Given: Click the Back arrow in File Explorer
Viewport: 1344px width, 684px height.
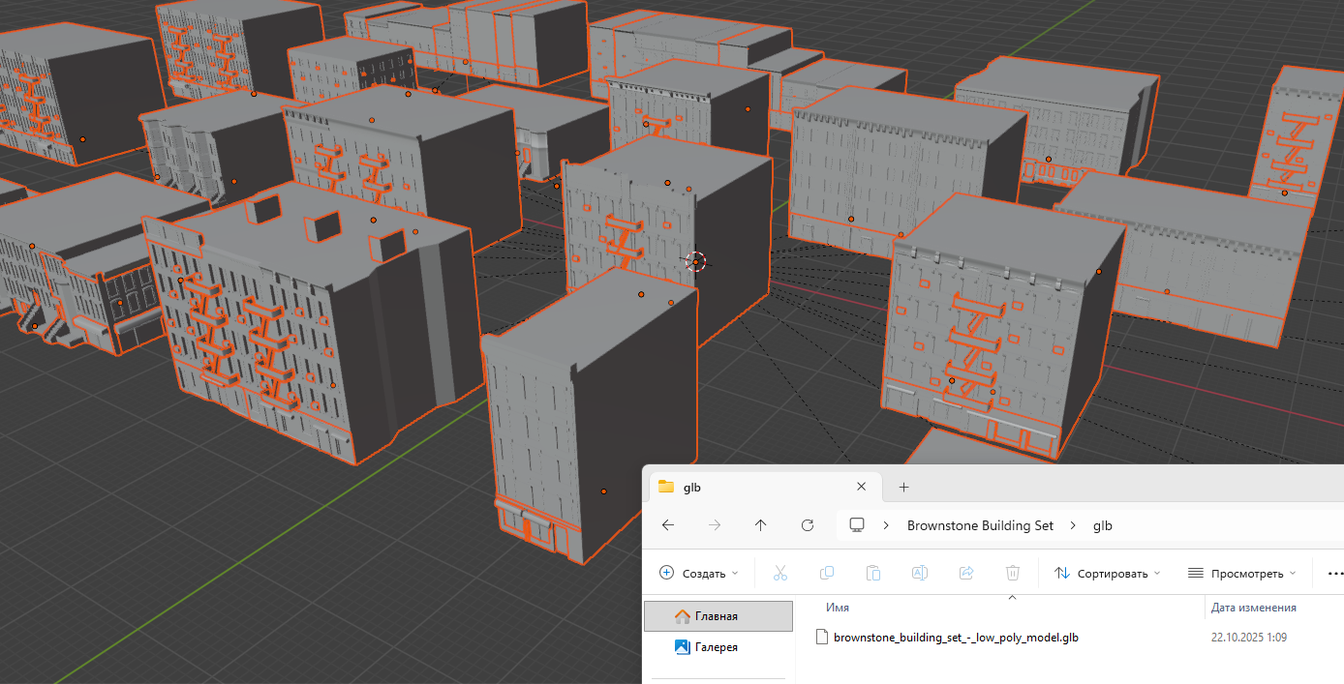Looking at the screenshot, I should (667, 525).
